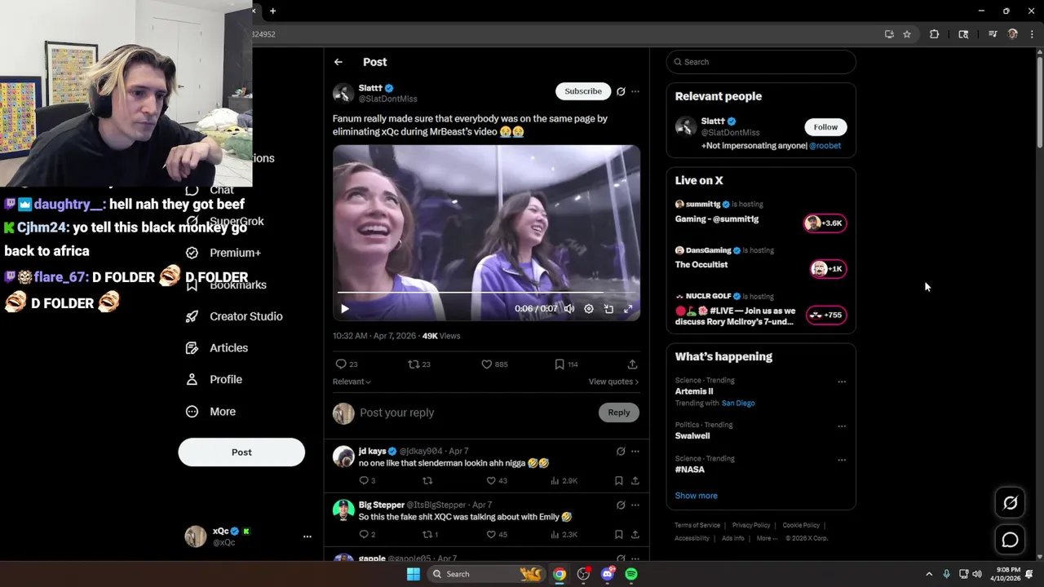Like jd kays' reply with 43 likes
Screen dimensions: 1044x587
pos(497,481)
